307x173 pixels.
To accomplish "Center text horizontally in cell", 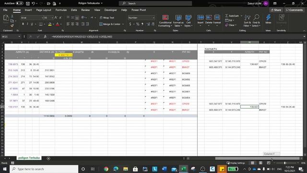I will [72, 24].
